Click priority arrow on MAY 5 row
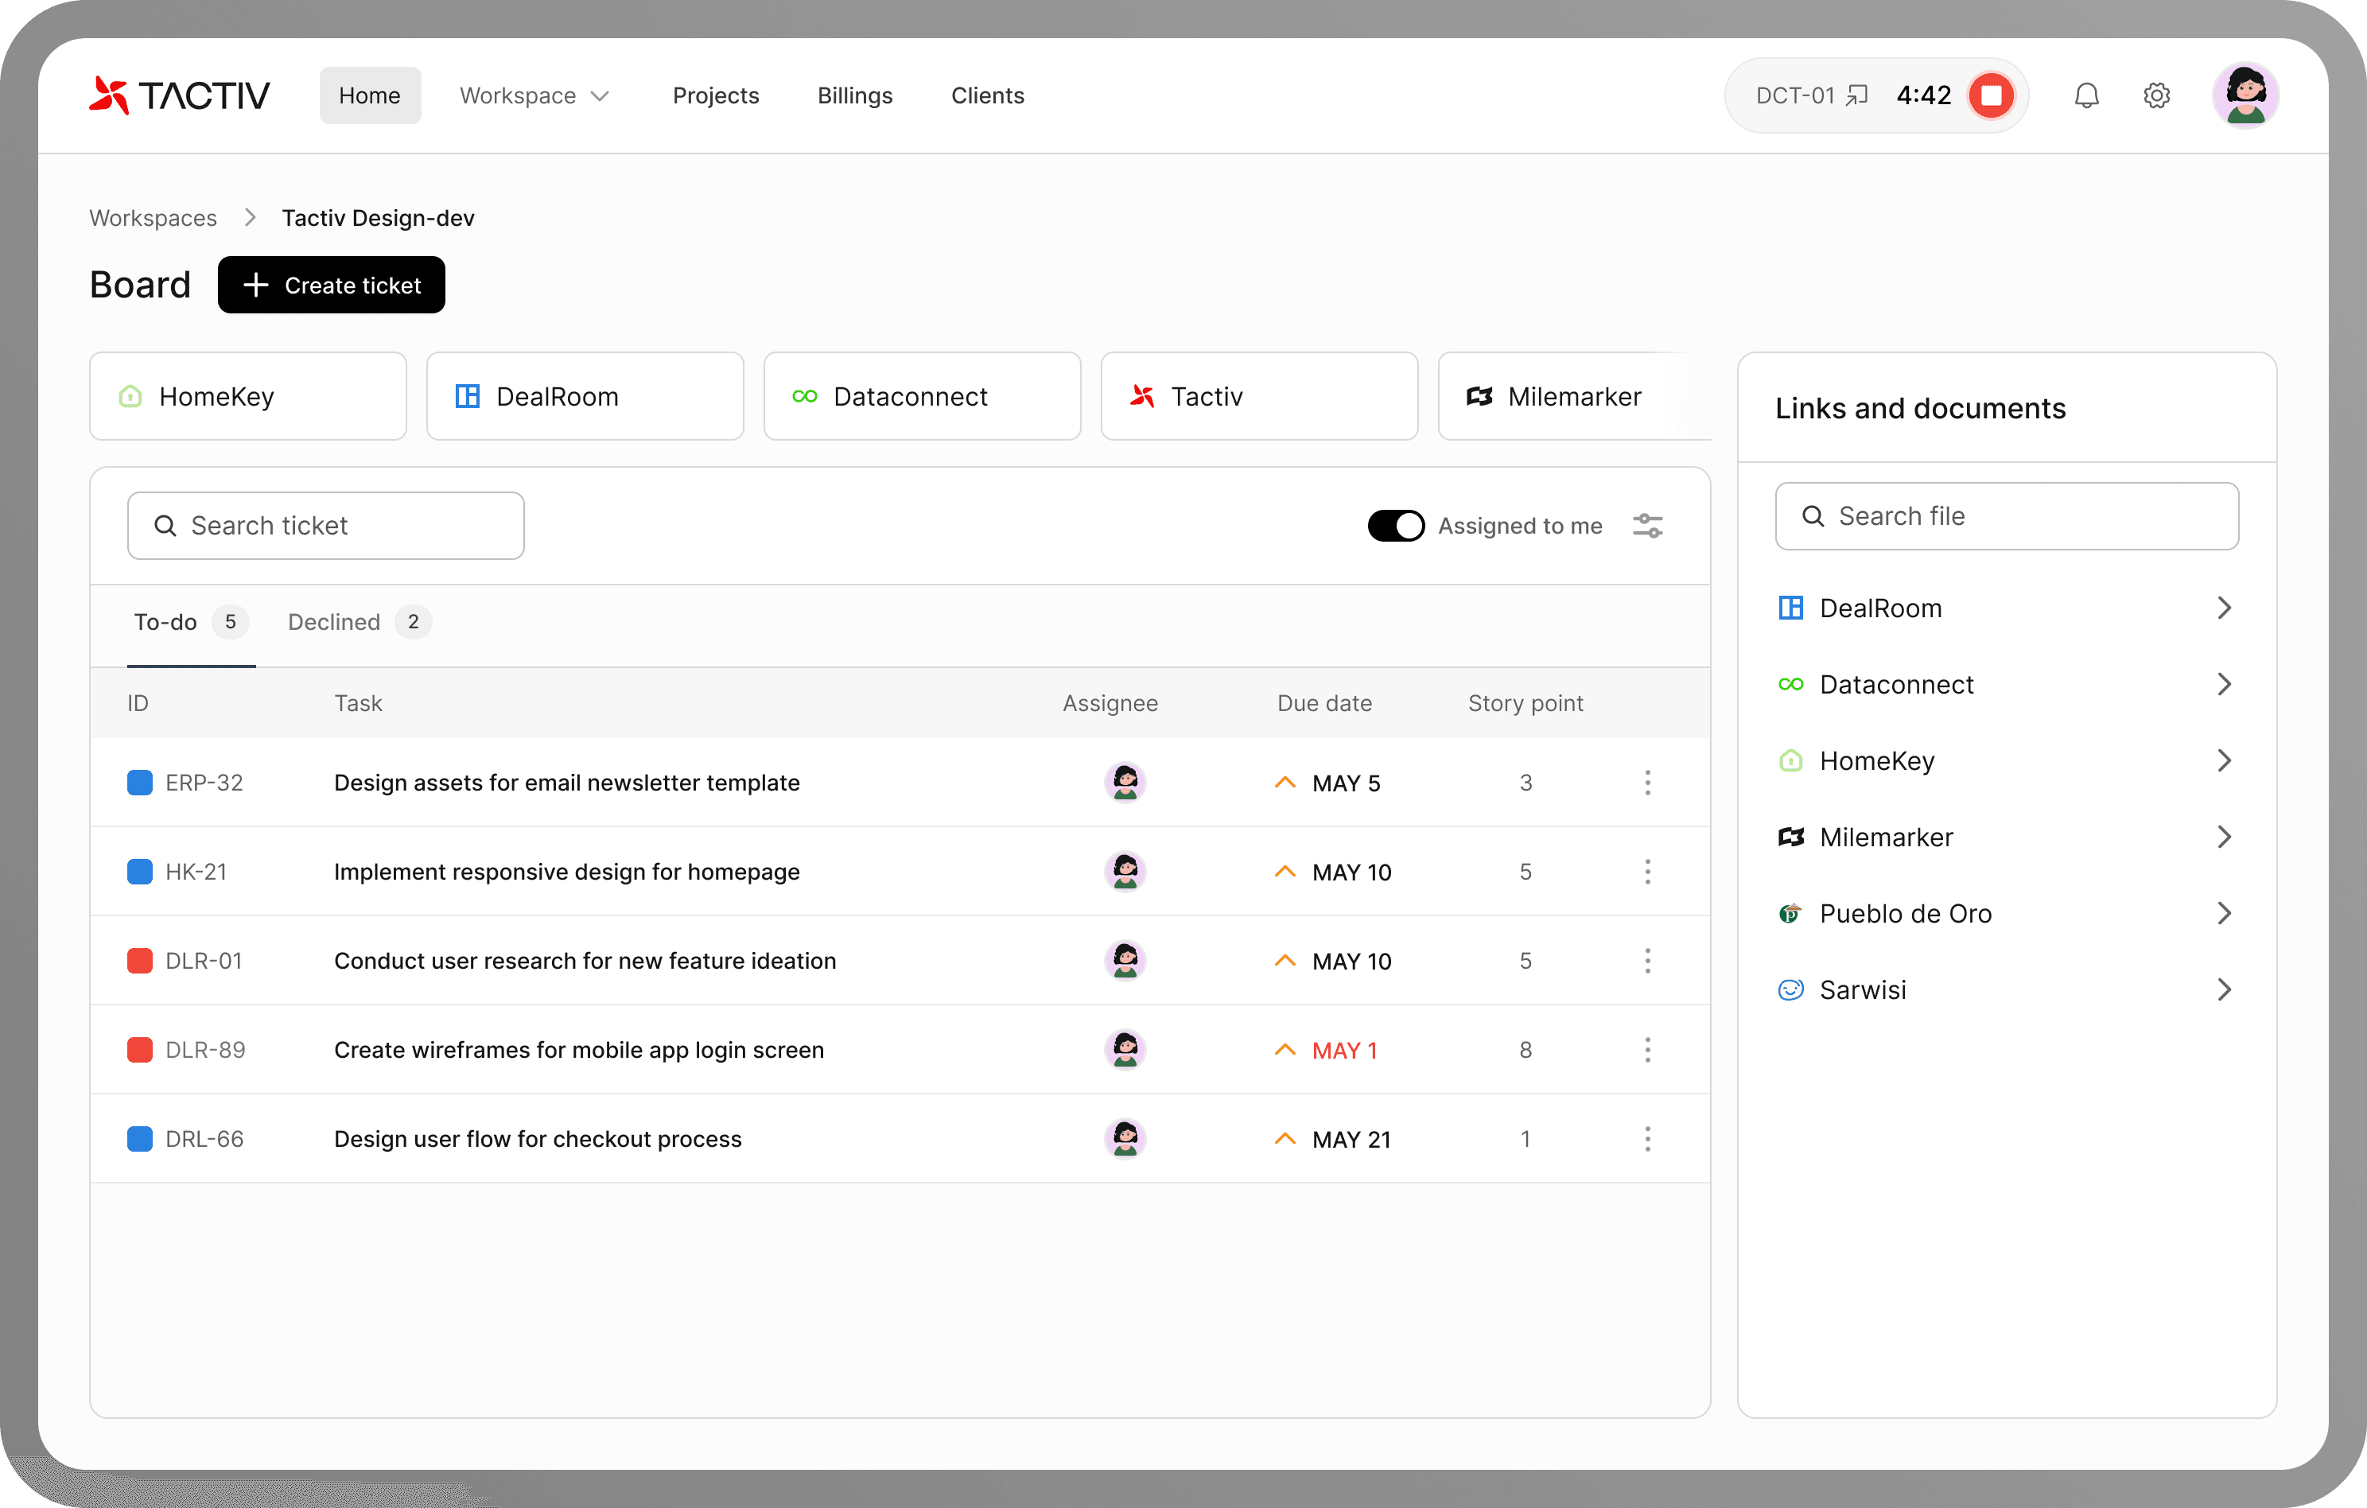 pyautogui.click(x=1285, y=783)
